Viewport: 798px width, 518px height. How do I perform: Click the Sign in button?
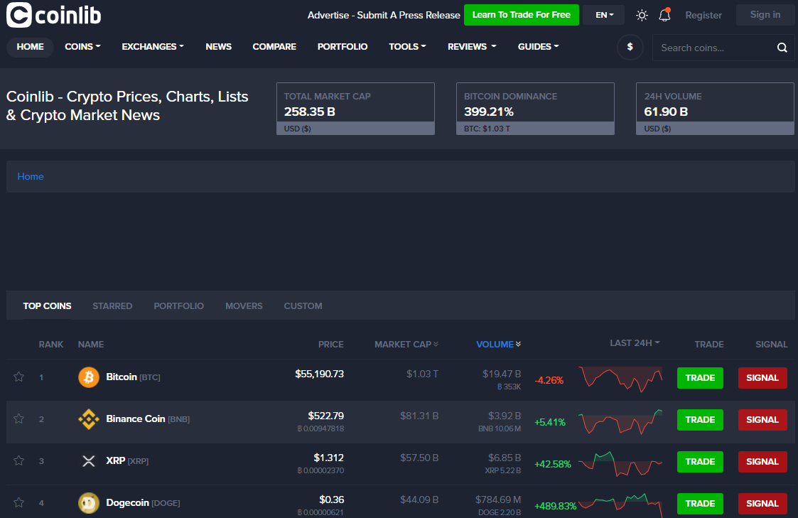[x=765, y=15]
